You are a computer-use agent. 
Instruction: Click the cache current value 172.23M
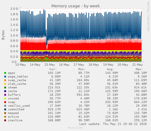point(54,91)
